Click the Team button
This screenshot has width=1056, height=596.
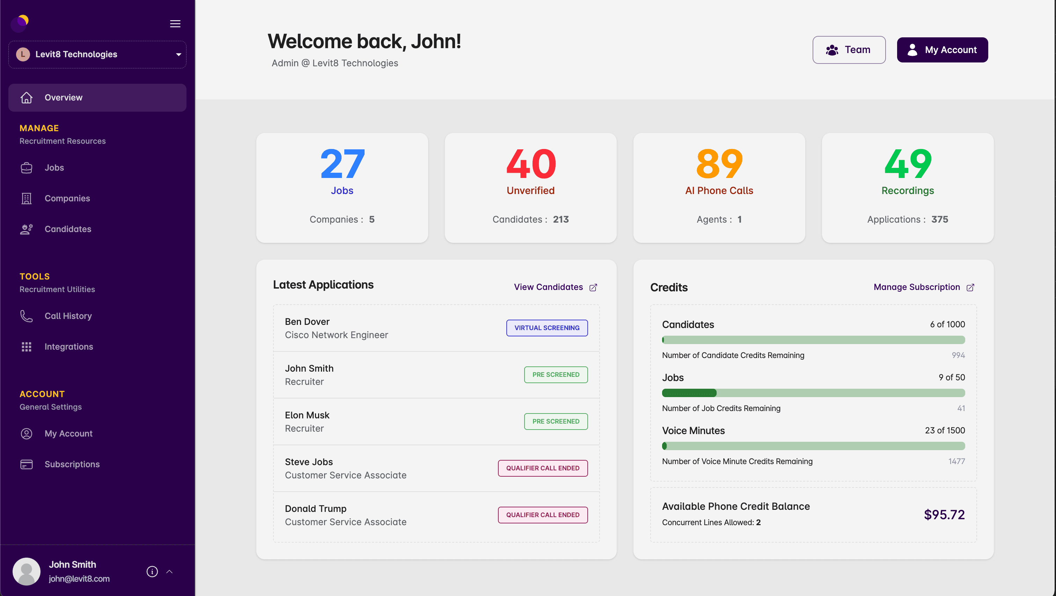click(849, 50)
